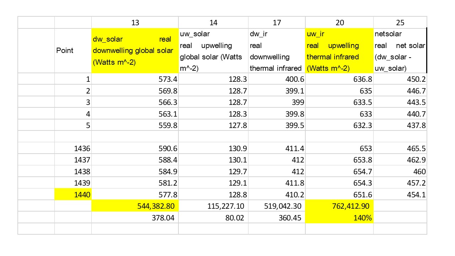Click the netsolar value 450.2 cell
The height and width of the screenshot is (256, 455).
click(x=400, y=79)
